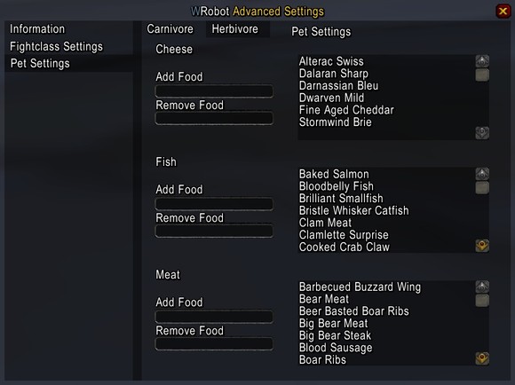
Task: Click scroll-down arrow in Fish list
Action: tap(482, 246)
